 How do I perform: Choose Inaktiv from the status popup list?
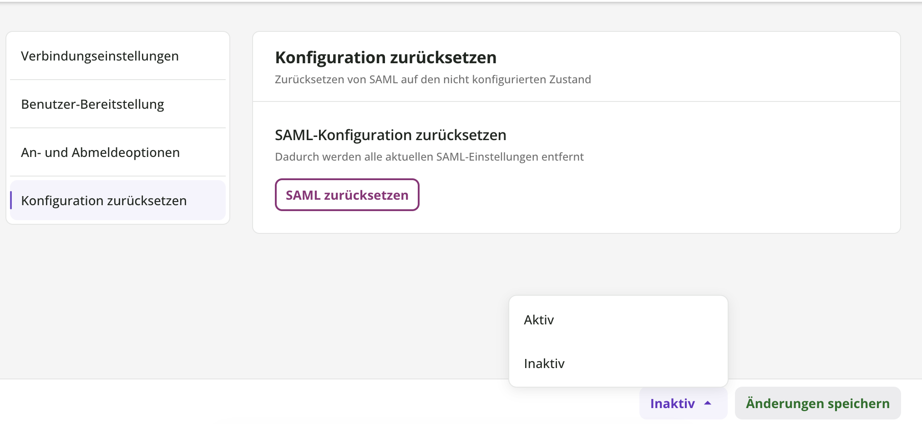544,363
